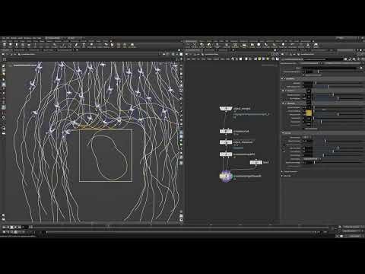Select the Tube tool on Create shelf
365x274 pixels.
click(17, 45)
